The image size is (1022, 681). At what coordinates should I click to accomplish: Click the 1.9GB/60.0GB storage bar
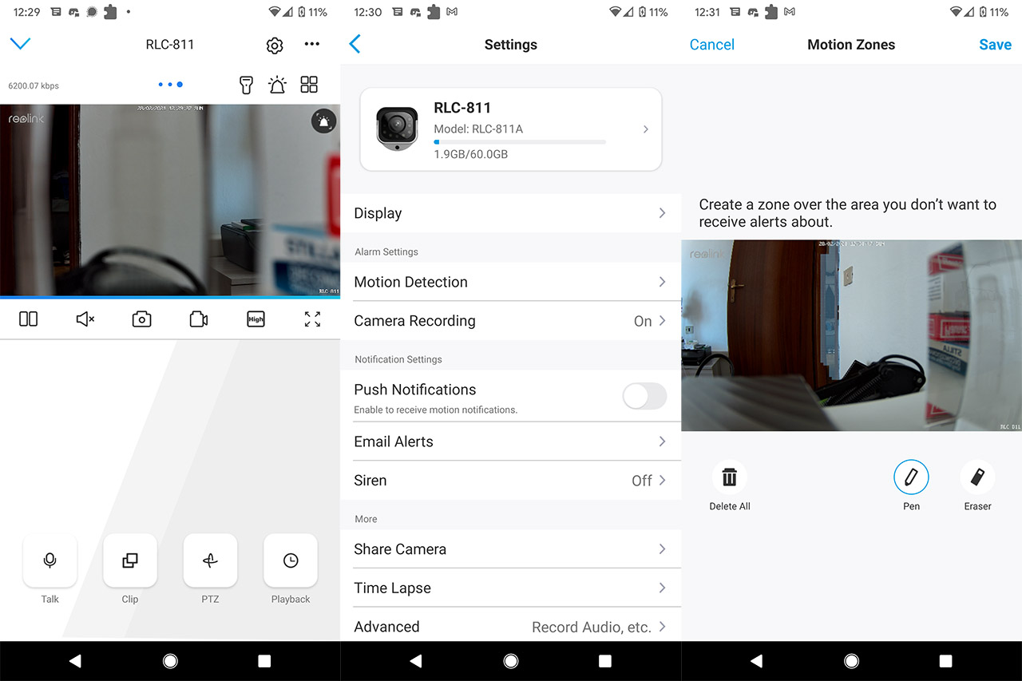point(520,142)
